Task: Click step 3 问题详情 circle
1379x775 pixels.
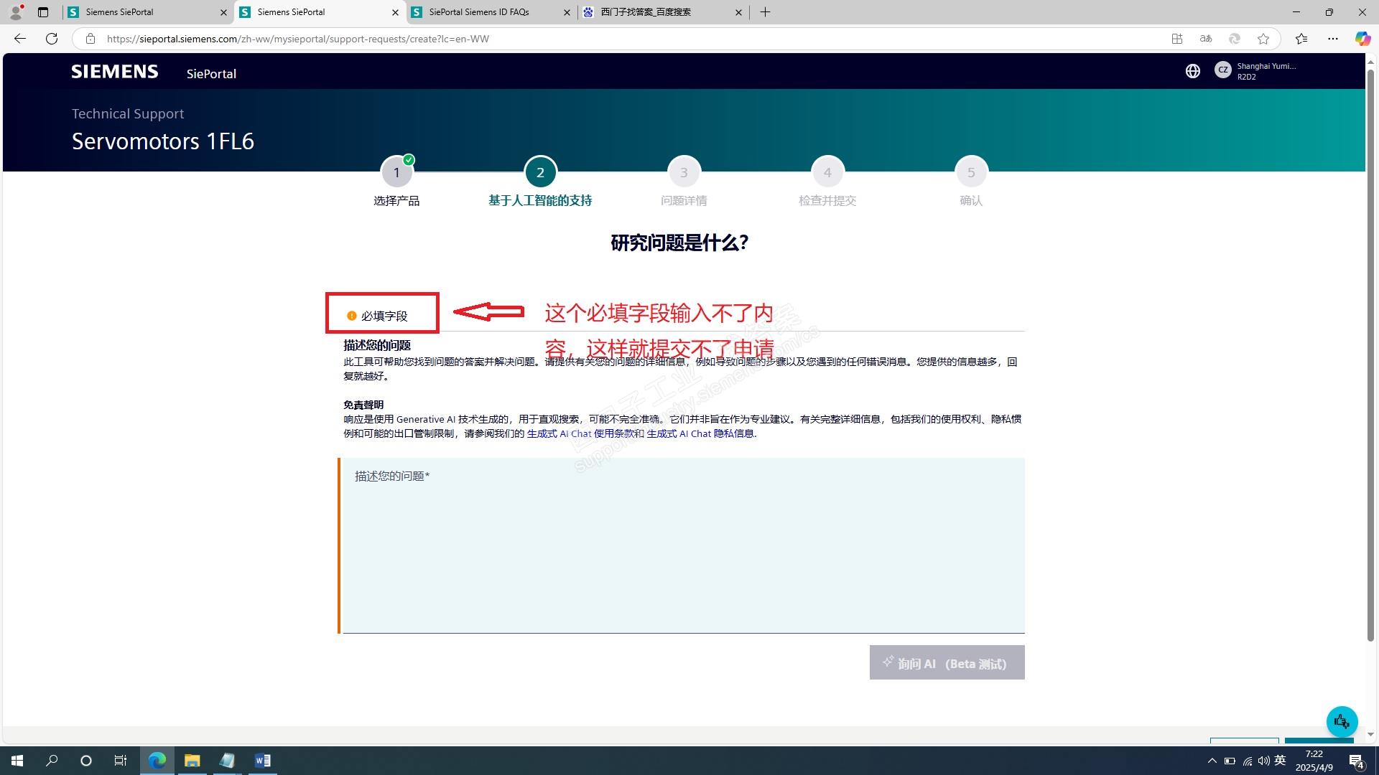Action: (684, 172)
